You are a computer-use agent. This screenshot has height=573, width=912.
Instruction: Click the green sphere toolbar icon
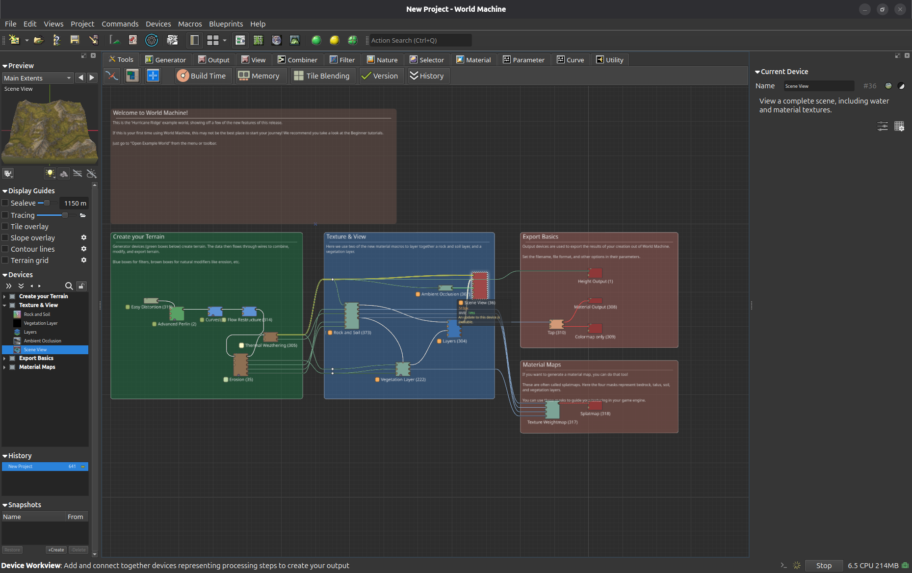click(x=316, y=40)
